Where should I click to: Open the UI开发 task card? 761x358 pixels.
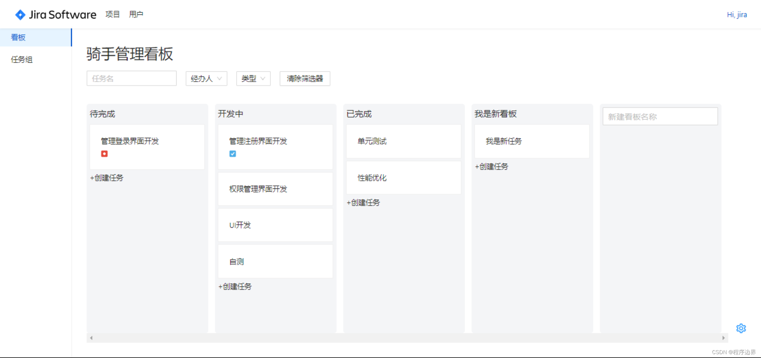(275, 225)
